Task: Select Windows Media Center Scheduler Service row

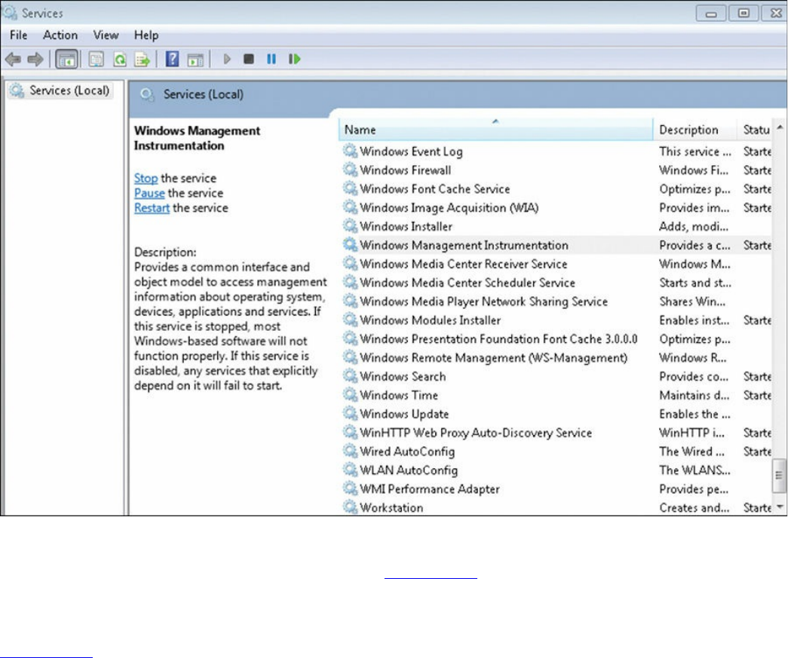Action: 557,283
